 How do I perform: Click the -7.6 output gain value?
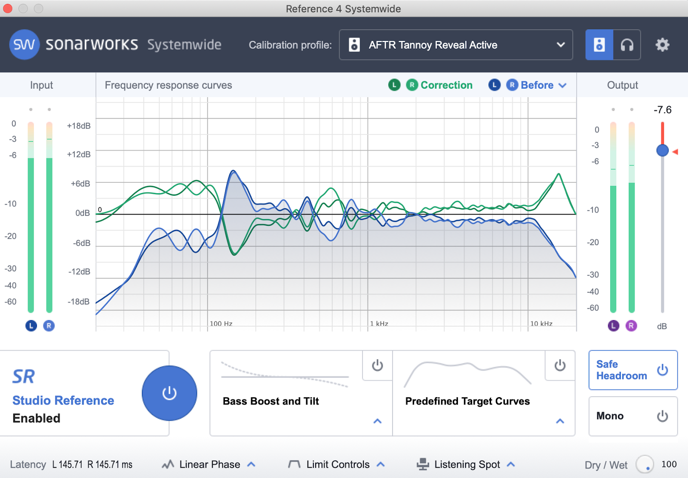click(663, 110)
